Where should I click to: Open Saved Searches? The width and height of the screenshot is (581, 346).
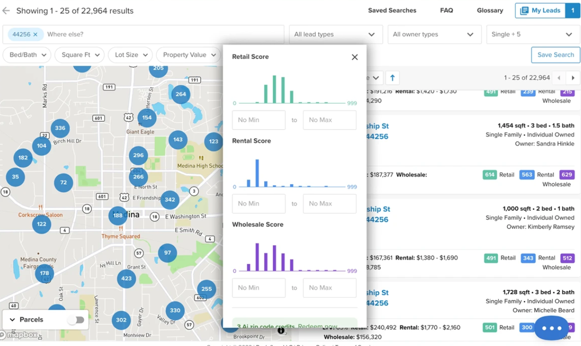coord(392,10)
